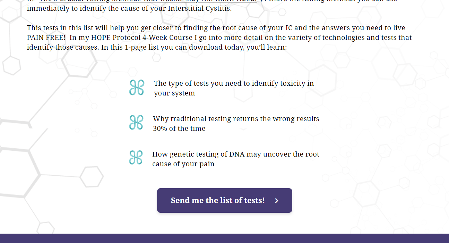
Task: Click the "1-page list" phrase in the paragraph
Action: click(x=141, y=47)
